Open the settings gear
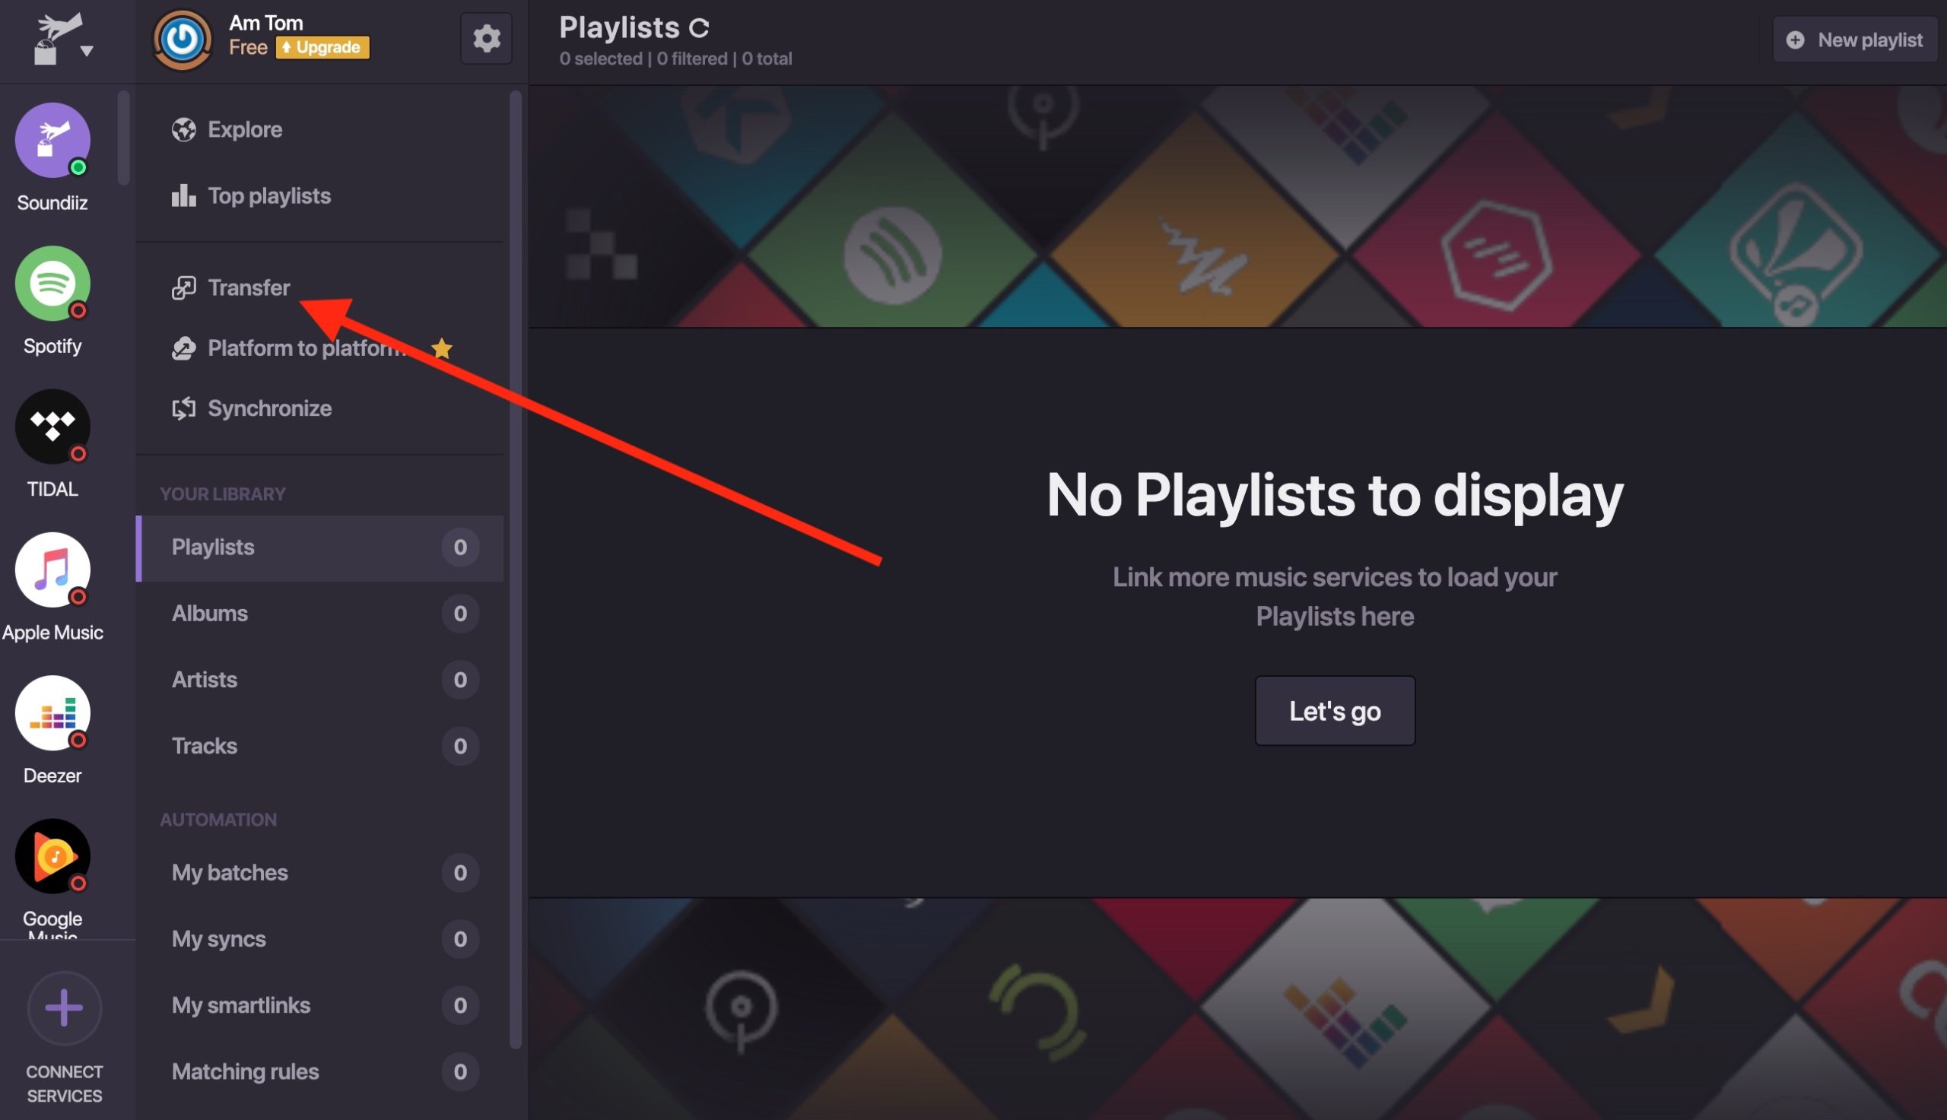Screen dimensions: 1947x1120 (x=486, y=38)
